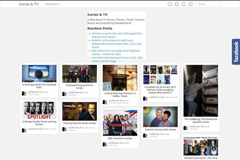Open the Downward Dog cast thumbnail
The width and height of the screenshot is (240, 160).
80,74
